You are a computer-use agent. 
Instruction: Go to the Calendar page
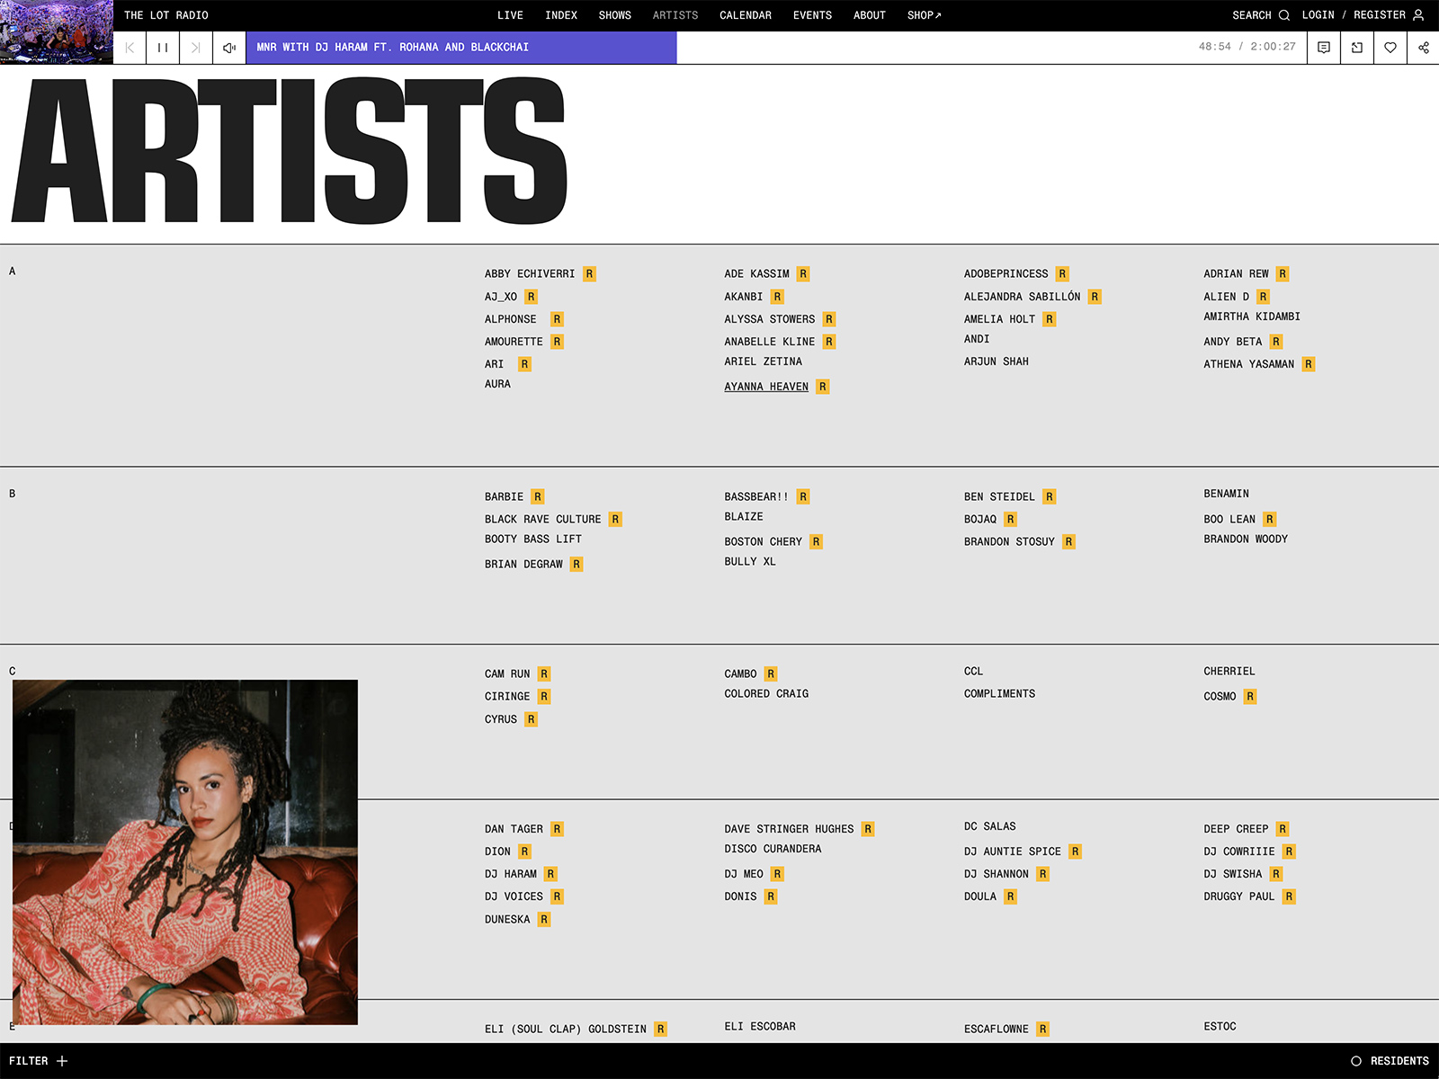click(x=745, y=15)
